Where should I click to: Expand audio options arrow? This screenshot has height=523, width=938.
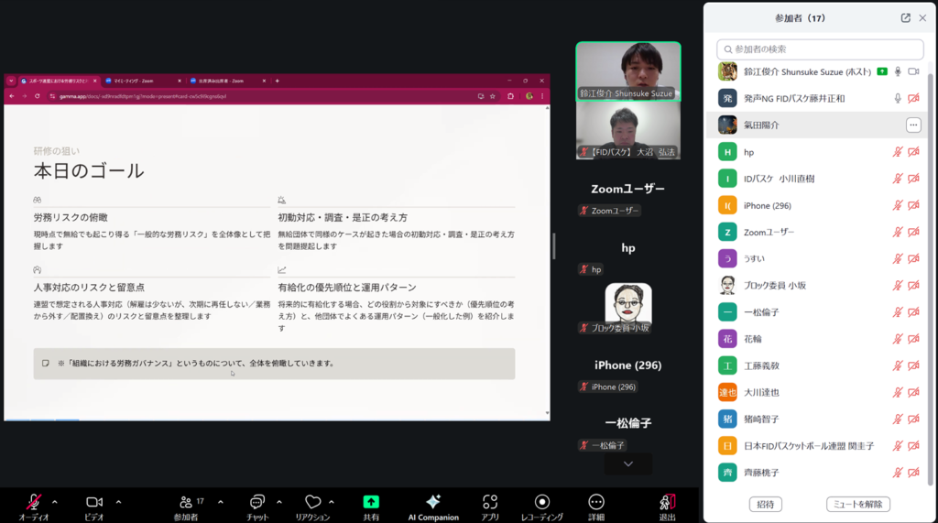coord(54,502)
